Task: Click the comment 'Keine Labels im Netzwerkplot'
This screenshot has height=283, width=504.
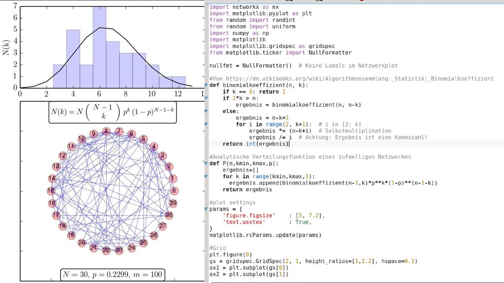Action: 351,66
